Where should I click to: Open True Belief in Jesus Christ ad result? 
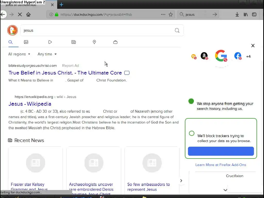[x=65, y=73]
